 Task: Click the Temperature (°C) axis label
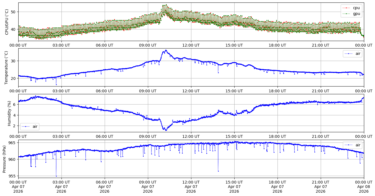coord(7,67)
